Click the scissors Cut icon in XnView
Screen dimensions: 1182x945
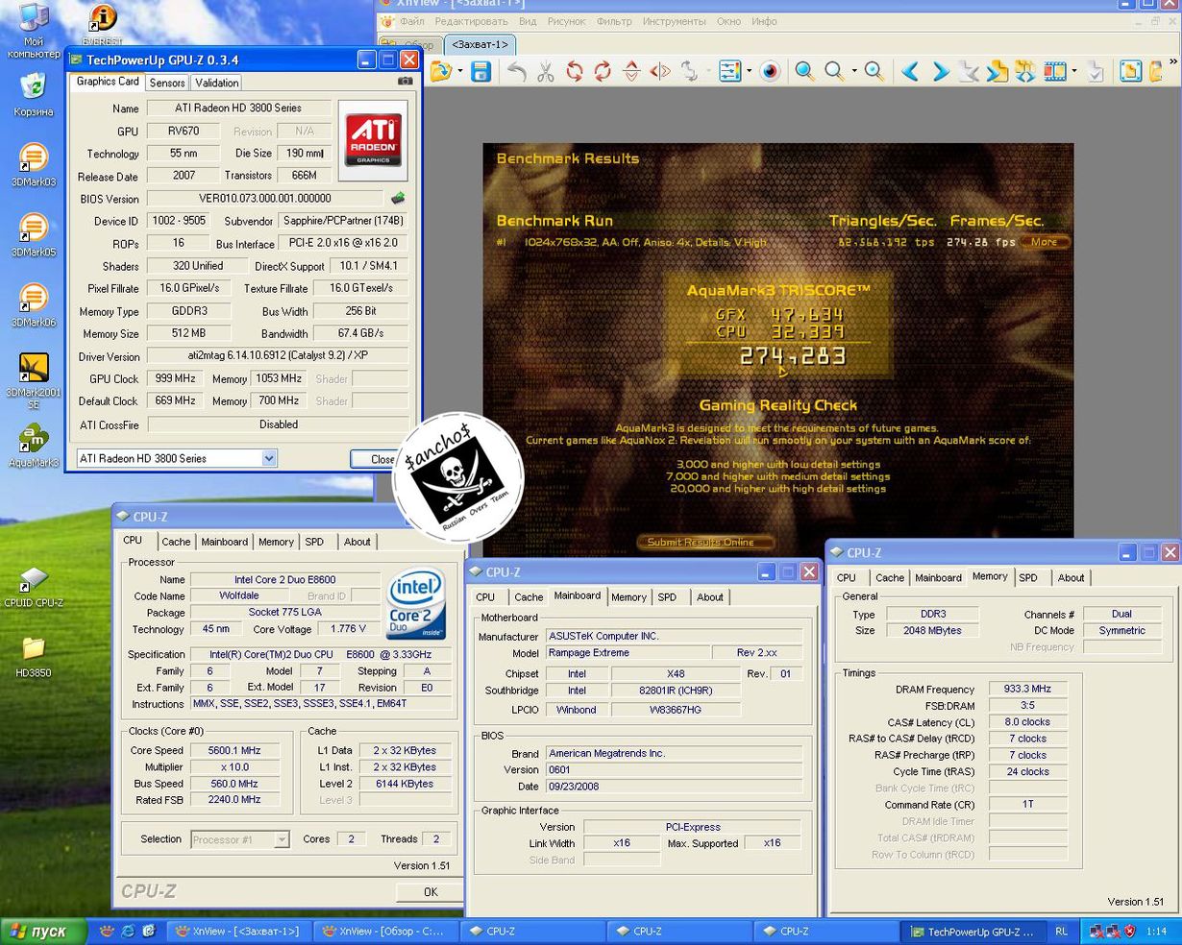click(546, 71)
